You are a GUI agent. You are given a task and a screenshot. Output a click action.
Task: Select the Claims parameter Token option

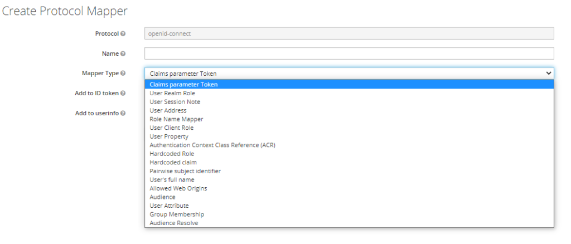183,85
